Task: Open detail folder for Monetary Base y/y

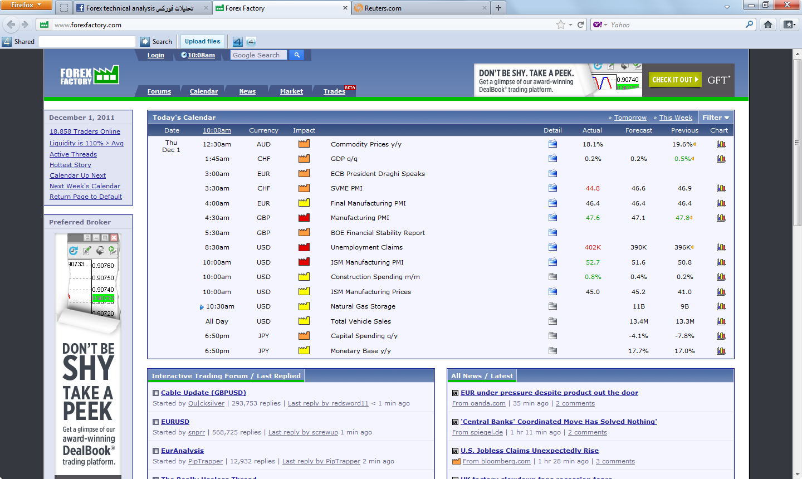Action: click(552, 351)
